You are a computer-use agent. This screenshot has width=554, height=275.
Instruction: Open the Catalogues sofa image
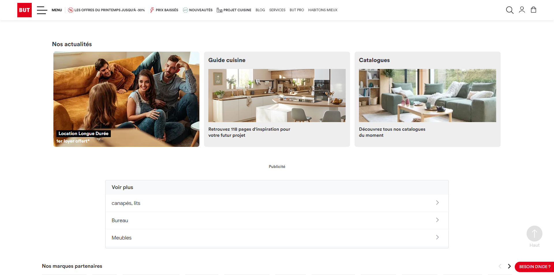coord(428,96)
